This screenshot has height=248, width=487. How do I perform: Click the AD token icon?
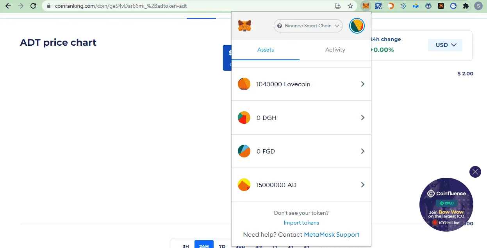pyautogui.click(x=244, y=185)
